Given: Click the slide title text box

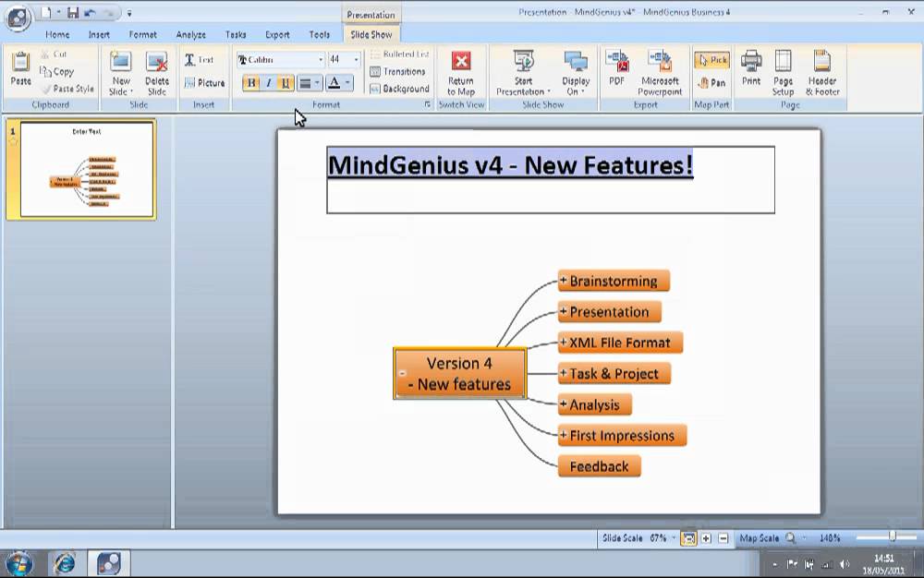Looking at the screenshot, I should (x=551, y=180).
